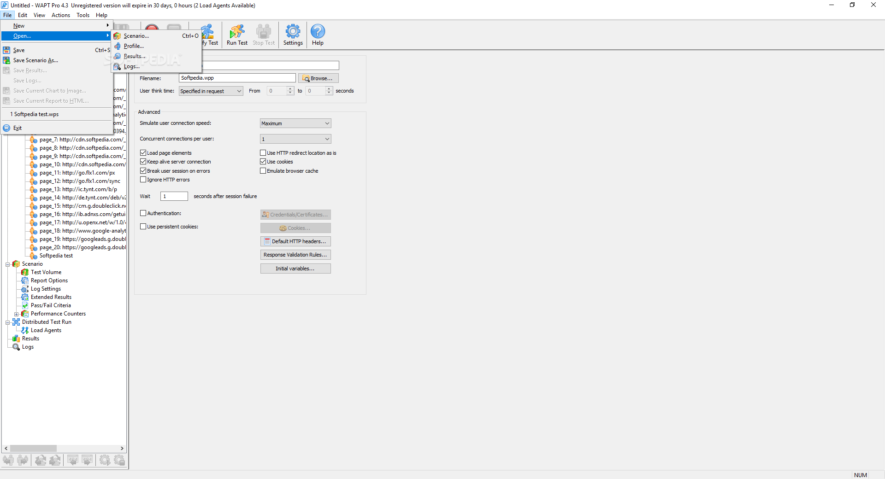Collapse the Scenario tree node
The height and width of the screenshot is (479, 885).
(8, 264)
